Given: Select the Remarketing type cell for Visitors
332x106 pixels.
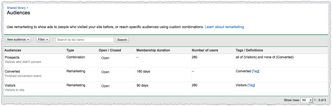Looking at the screenshot, I should (76, 85).
